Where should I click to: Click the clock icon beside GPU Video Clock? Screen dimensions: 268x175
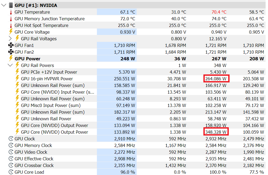11,152
